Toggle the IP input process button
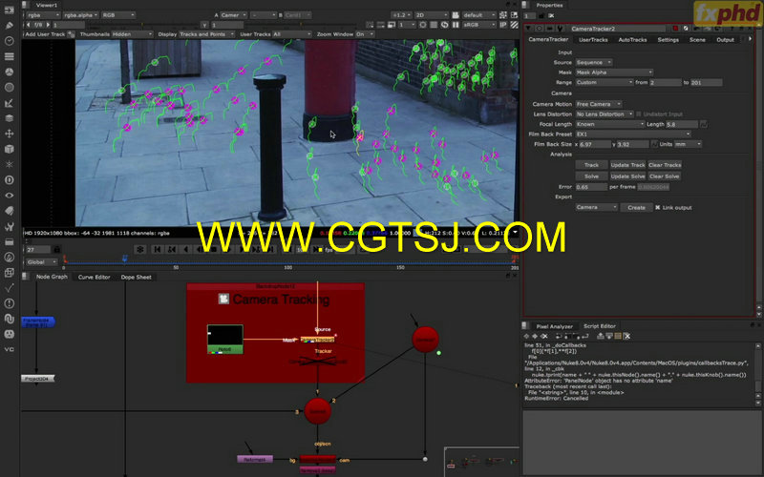 (503, 25)
